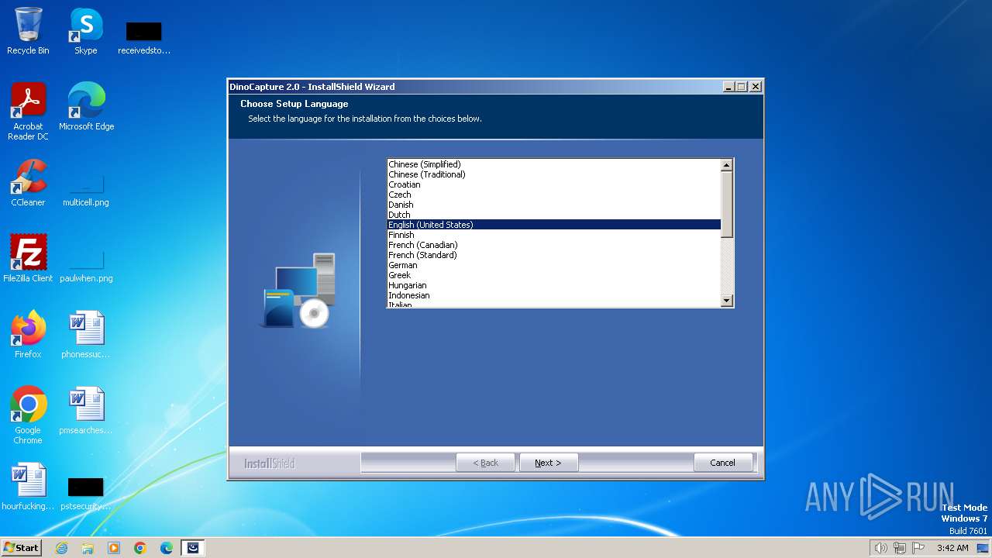Select German in the language list
This screenshot has height=558, width=992.
tap(554, 265)
